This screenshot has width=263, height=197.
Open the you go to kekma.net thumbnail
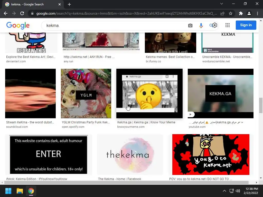(x=211, y=154)
